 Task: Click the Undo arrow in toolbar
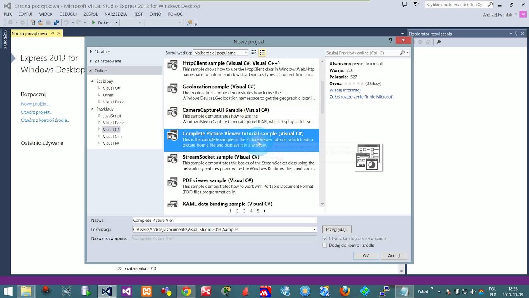pos(66,23)
